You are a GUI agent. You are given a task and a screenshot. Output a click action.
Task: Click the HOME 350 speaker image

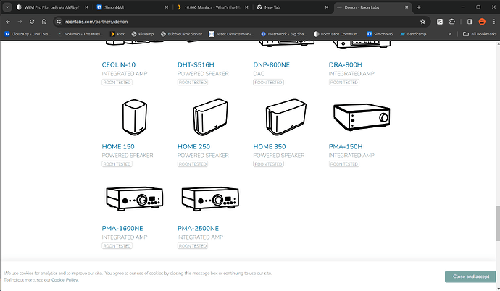tap(286, 117)
